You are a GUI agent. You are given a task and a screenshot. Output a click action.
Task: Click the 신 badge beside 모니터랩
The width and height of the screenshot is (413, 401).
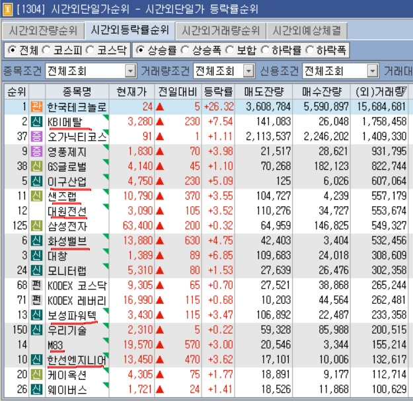36,270
